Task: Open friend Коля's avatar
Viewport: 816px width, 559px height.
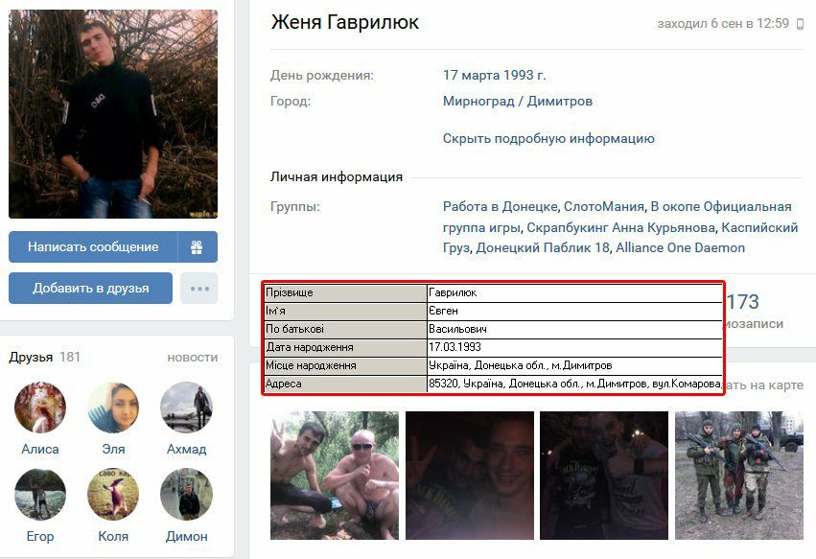Action: pos(113,495)
